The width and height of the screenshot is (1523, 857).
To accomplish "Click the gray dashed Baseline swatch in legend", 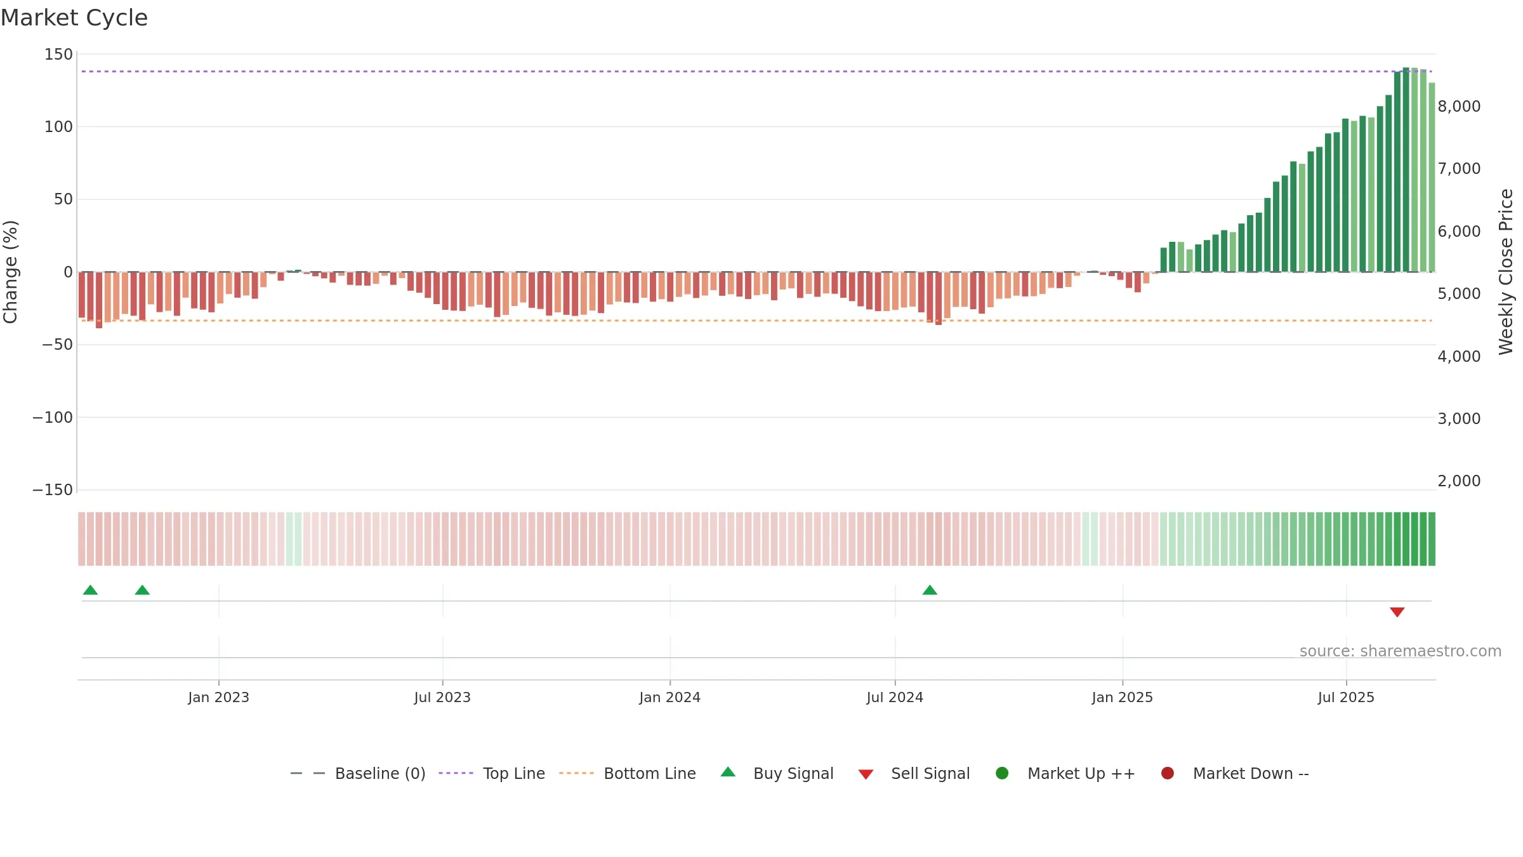I will click(308, 773).
